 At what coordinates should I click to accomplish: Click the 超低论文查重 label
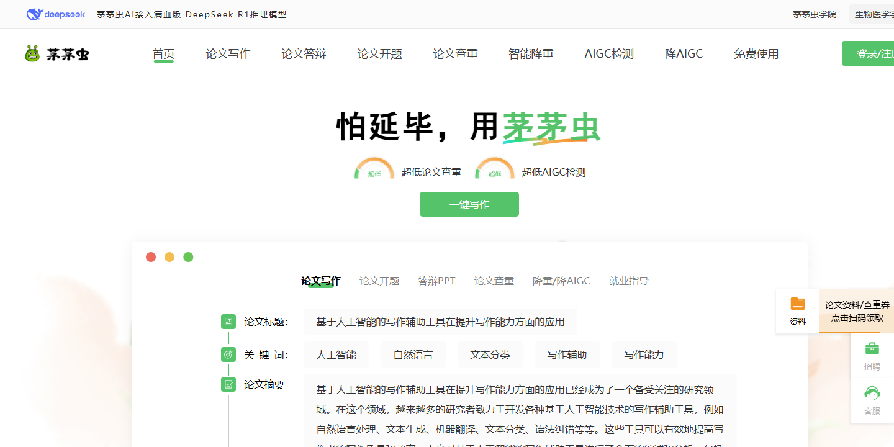coord(431,173)
